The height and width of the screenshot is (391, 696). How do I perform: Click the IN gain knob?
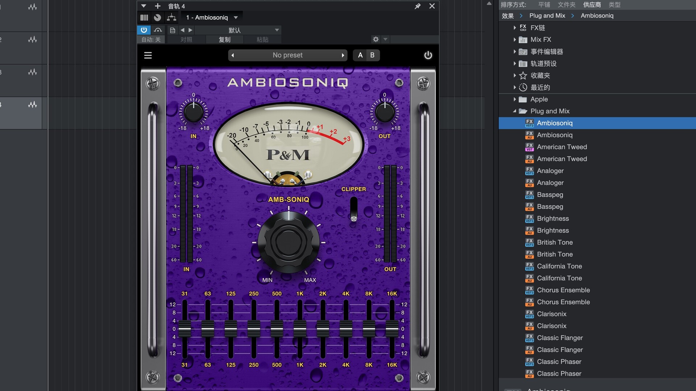(x=194, y=112)
